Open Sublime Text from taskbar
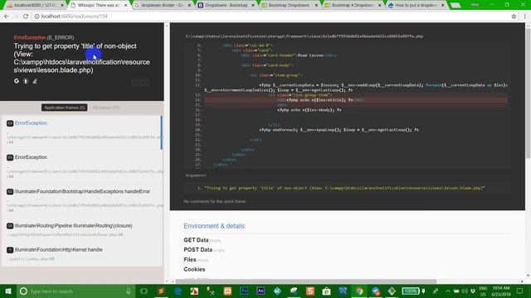This screenshot has width=531, height=298. click(x=161, y=291)
